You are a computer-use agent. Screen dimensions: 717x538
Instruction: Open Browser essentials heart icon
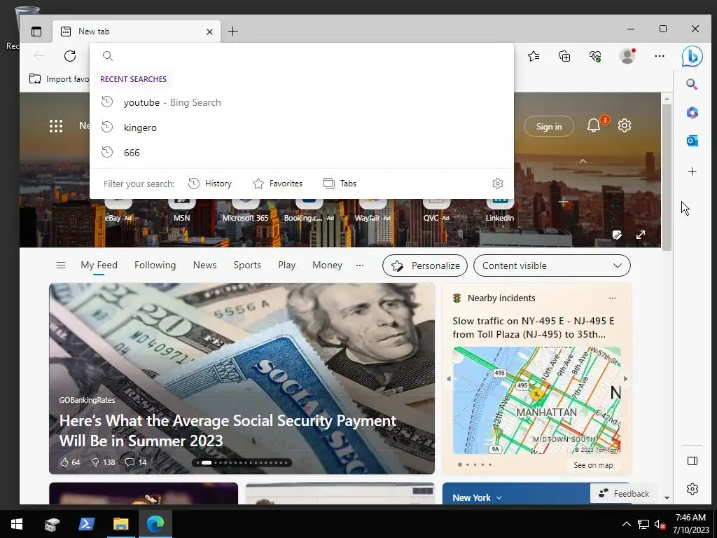595,56
